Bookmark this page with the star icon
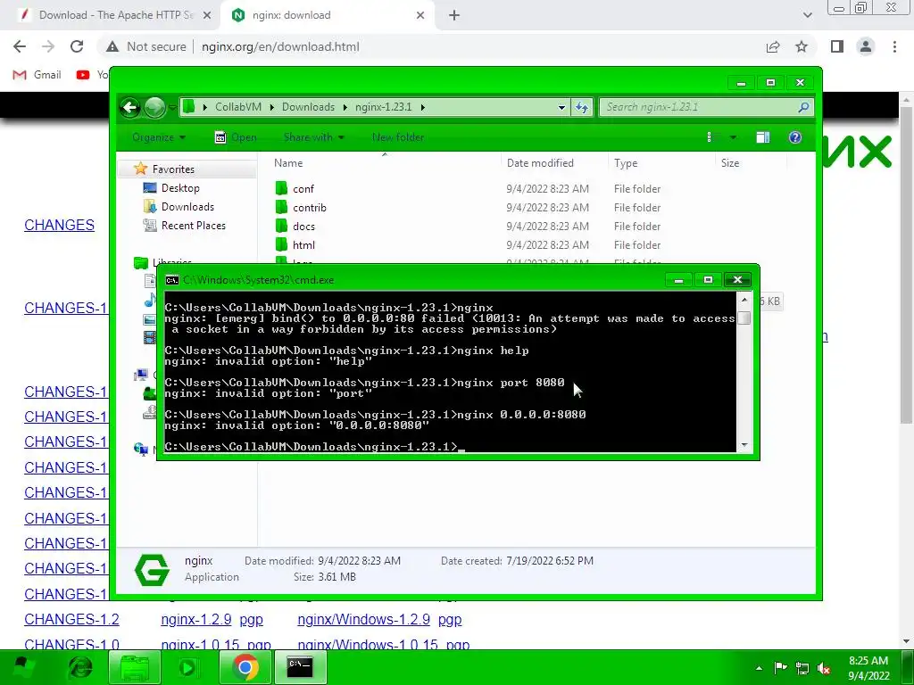The height and width of the screenshot is (685, 914). [x=802, y=46]
